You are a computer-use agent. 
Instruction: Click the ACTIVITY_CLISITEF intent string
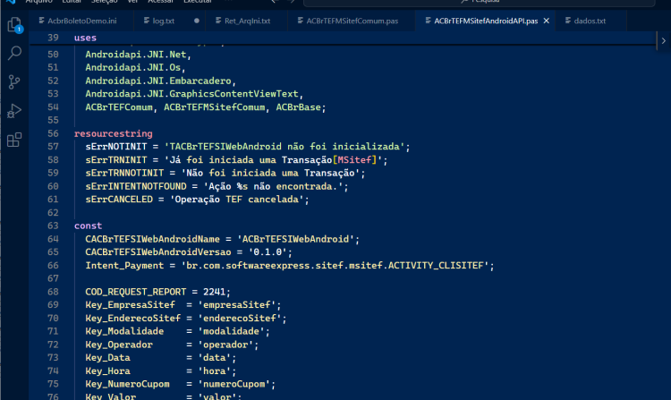tap(335, 266)
